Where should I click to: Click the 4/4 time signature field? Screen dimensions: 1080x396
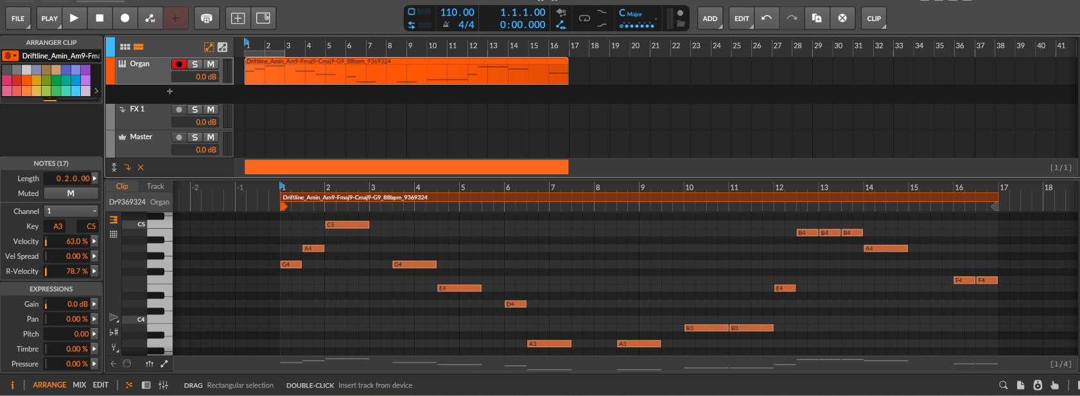coord(466,24)
